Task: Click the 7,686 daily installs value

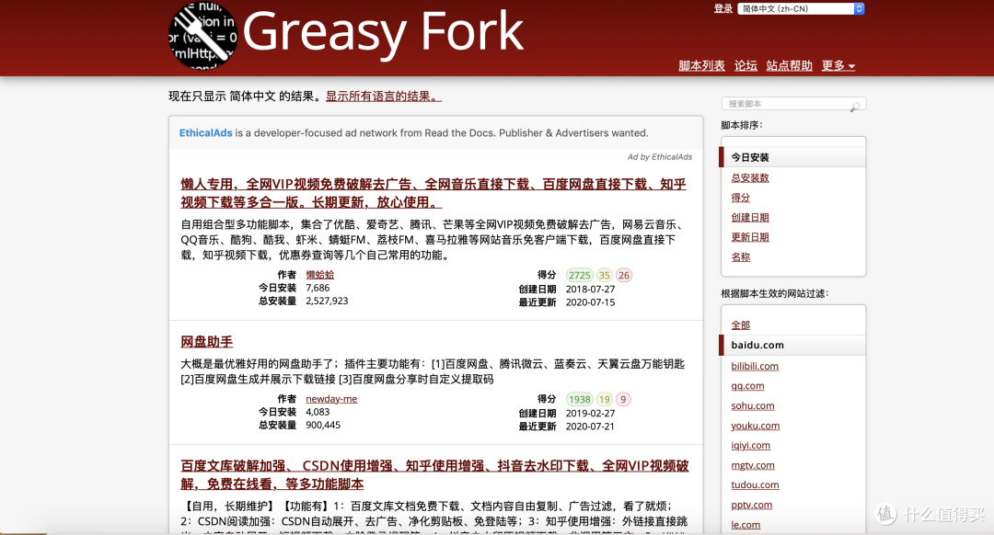Action: [318, 288]
